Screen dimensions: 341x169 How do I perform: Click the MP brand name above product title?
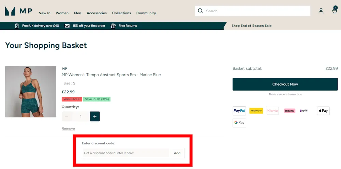[x=64, y=69]
